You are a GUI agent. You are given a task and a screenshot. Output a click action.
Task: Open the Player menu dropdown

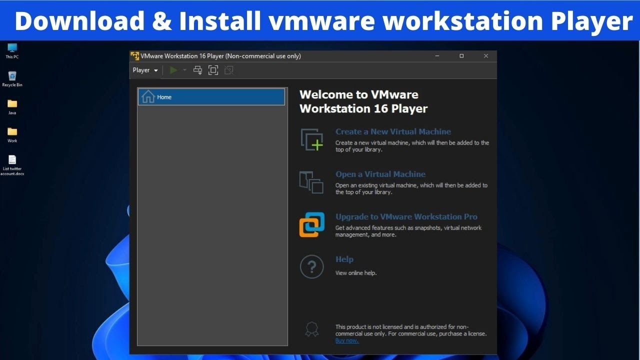coord(145,70)
